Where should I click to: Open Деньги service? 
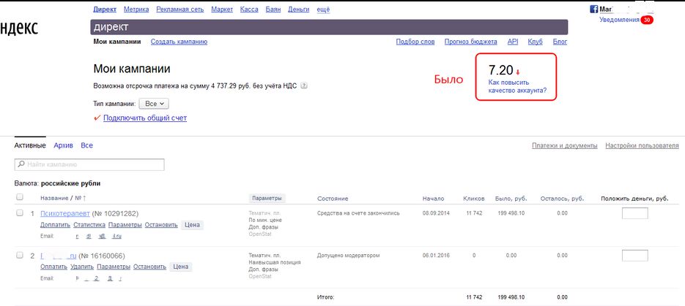pyautogui.click(x=299, y=9)
